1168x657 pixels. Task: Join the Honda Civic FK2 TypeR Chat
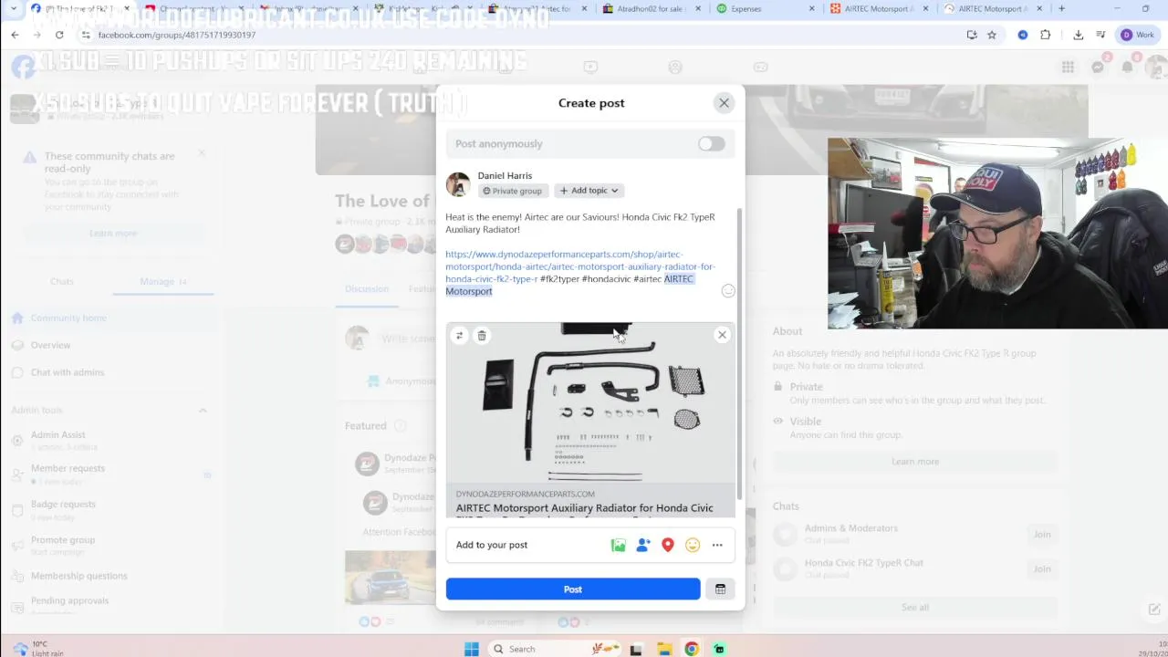(x=1042, y=569)
